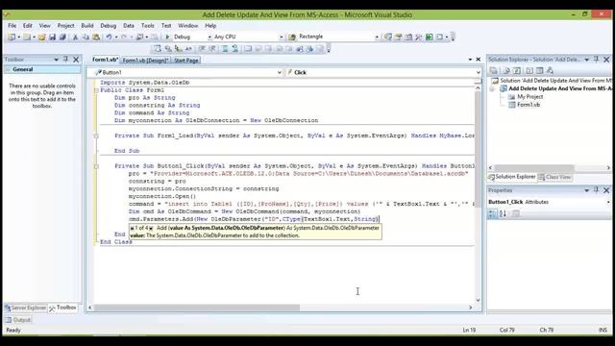Select the Solution root node in Solution Explorer
615x346 pixels.
[x=555, y=81]
